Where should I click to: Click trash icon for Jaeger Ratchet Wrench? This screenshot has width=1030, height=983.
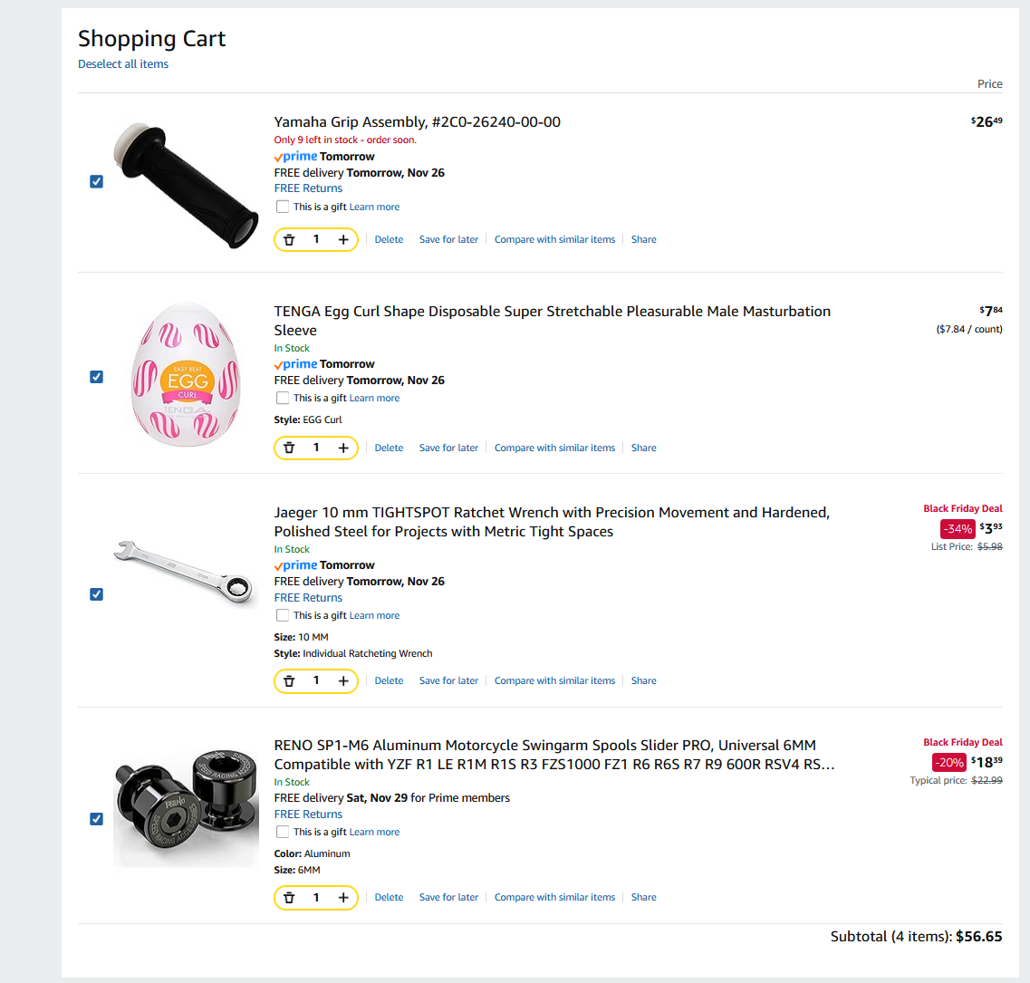pos(289,681)
